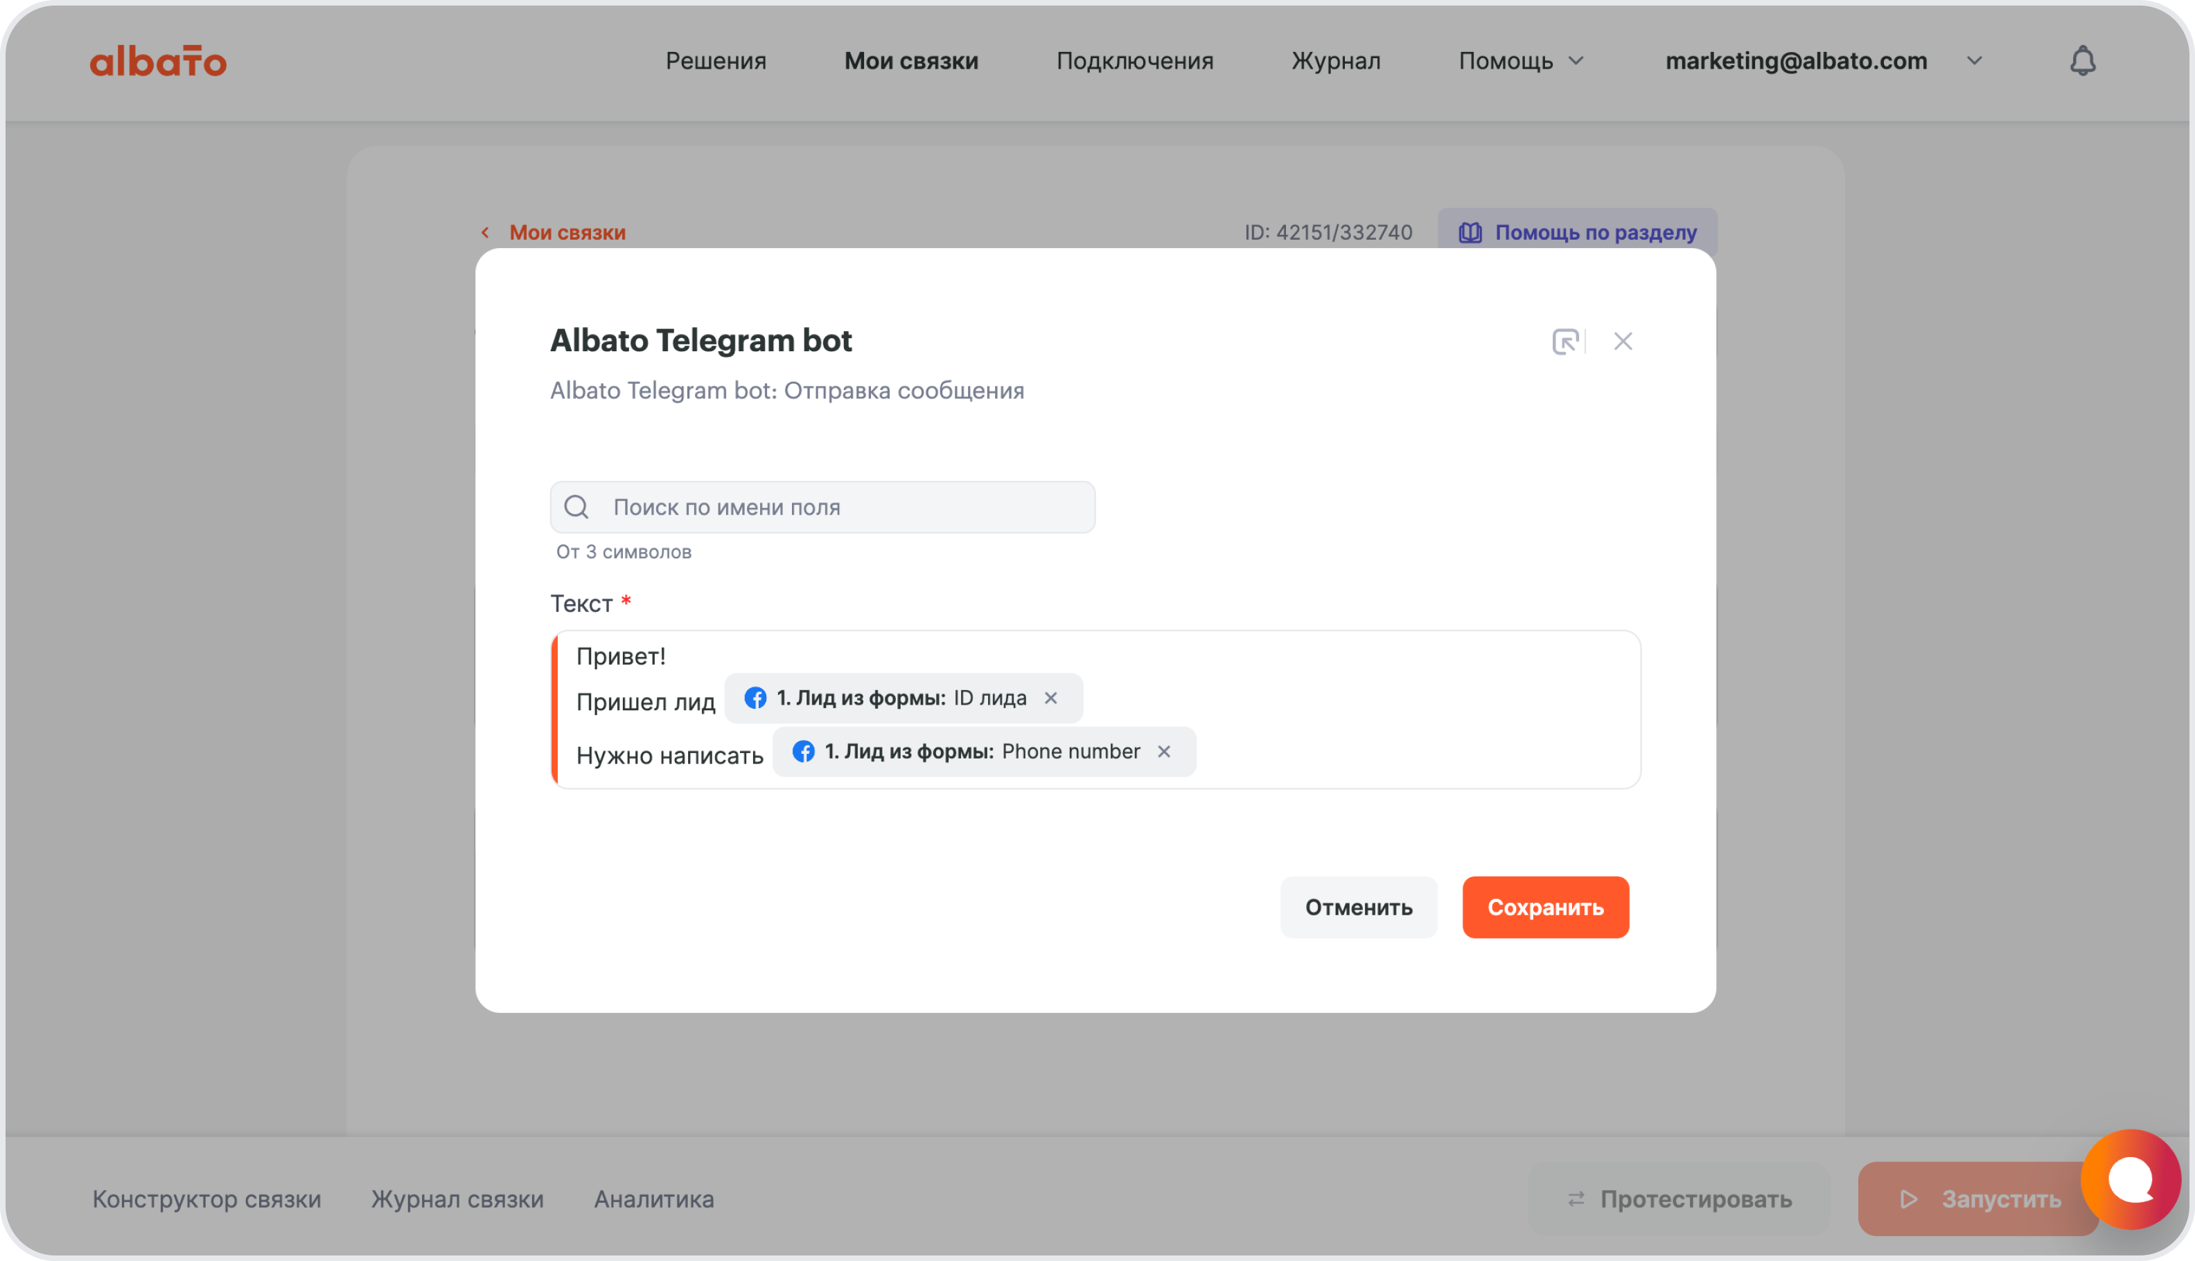Click the Нужно написать text
Viewport: 2195px width, 1261px height.
click(x=669, y=755)
